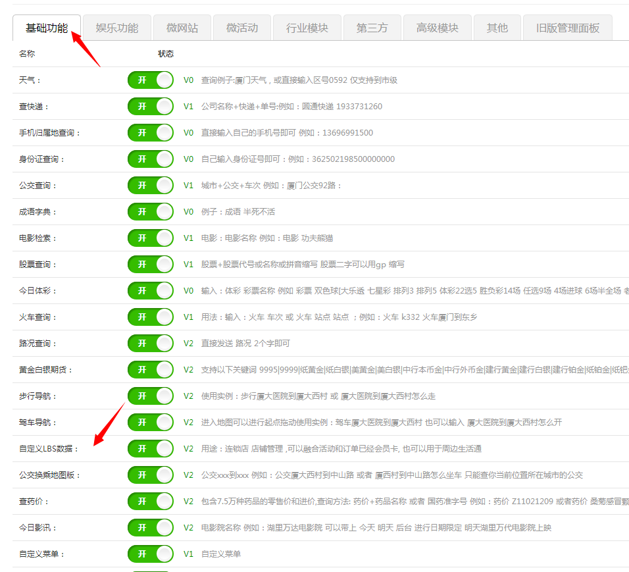Toggle the 手机归属地查询 switch
This screenshot has width=629, height=572.
point(150,133)
